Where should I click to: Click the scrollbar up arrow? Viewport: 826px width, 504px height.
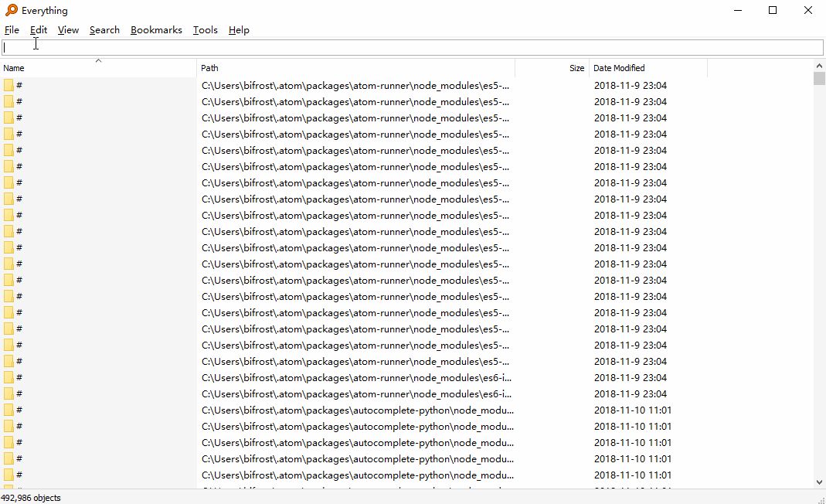pyautogui.click(x=819, y=66)
